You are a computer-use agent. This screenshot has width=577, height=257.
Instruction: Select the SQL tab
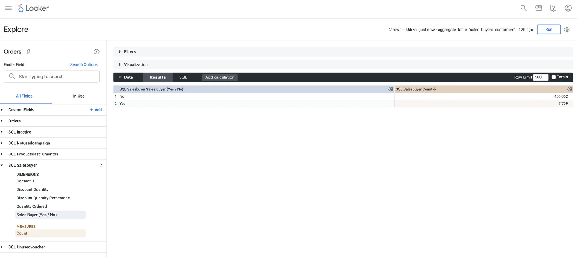pos(183,77)
